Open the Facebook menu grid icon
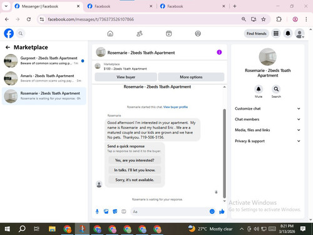 coord(276,33)
